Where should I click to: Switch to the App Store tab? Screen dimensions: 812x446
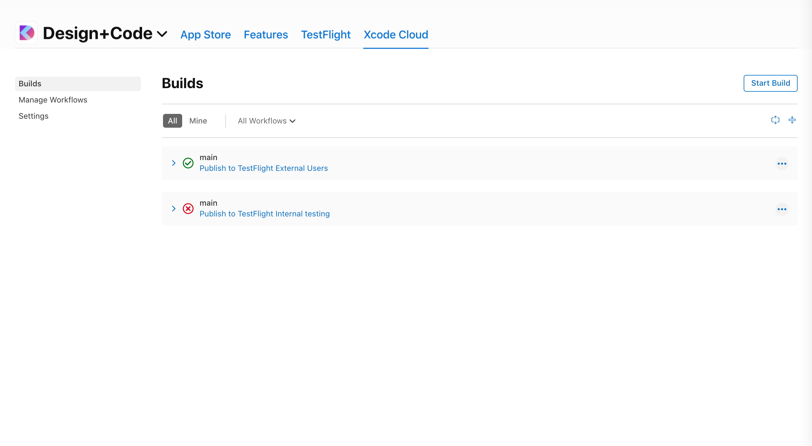pyautogui.click(x=206, y=35)
